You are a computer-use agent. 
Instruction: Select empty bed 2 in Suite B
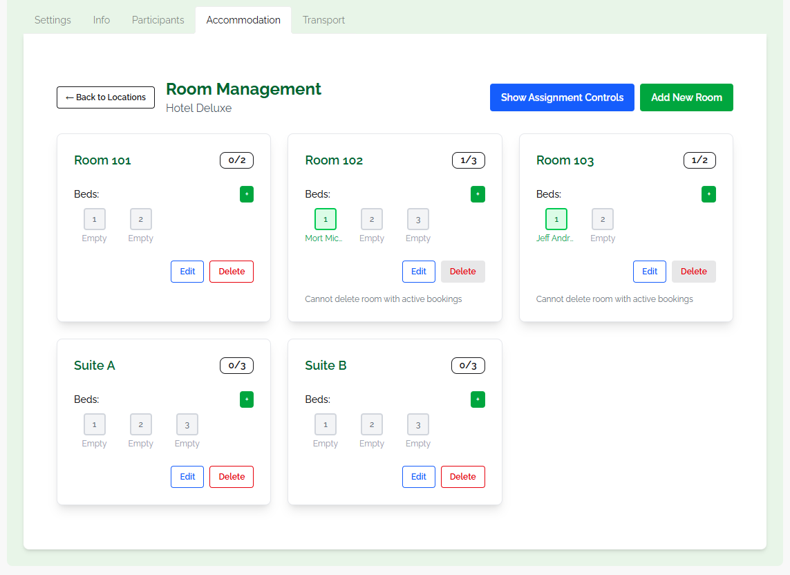click(x=372, y=424)
